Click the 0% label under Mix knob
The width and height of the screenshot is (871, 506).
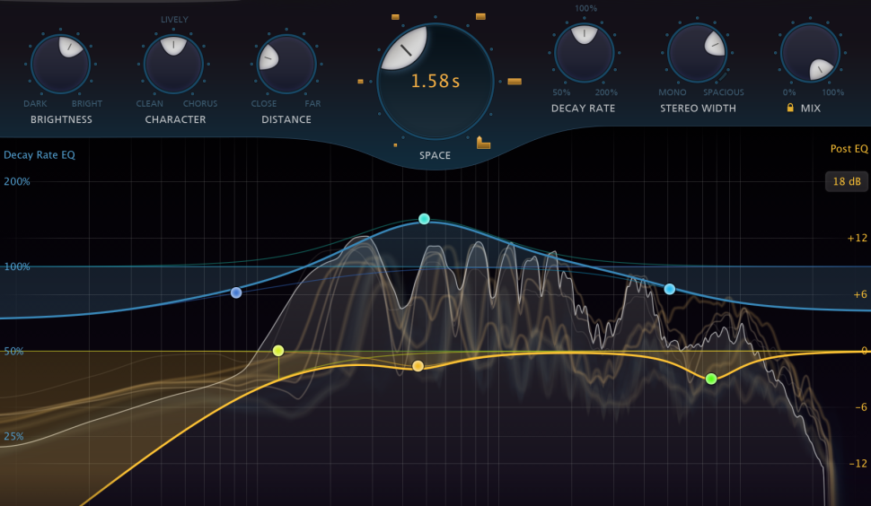(788, 92)
